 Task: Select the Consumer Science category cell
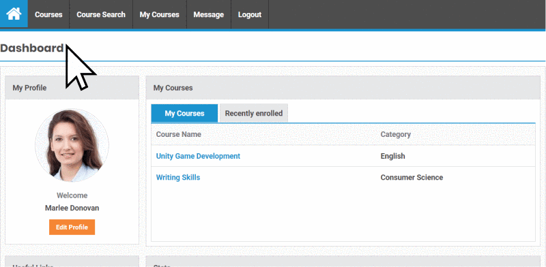click(x=412, y=177)
